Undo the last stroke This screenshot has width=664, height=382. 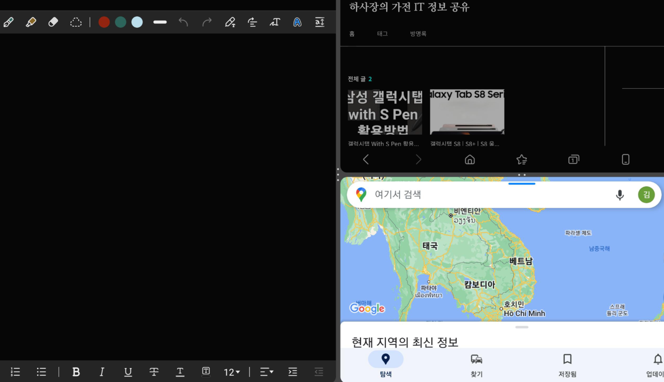coord(183,22)
